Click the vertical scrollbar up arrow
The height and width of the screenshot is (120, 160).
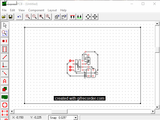pyautogui.click(x=157, y=24)
